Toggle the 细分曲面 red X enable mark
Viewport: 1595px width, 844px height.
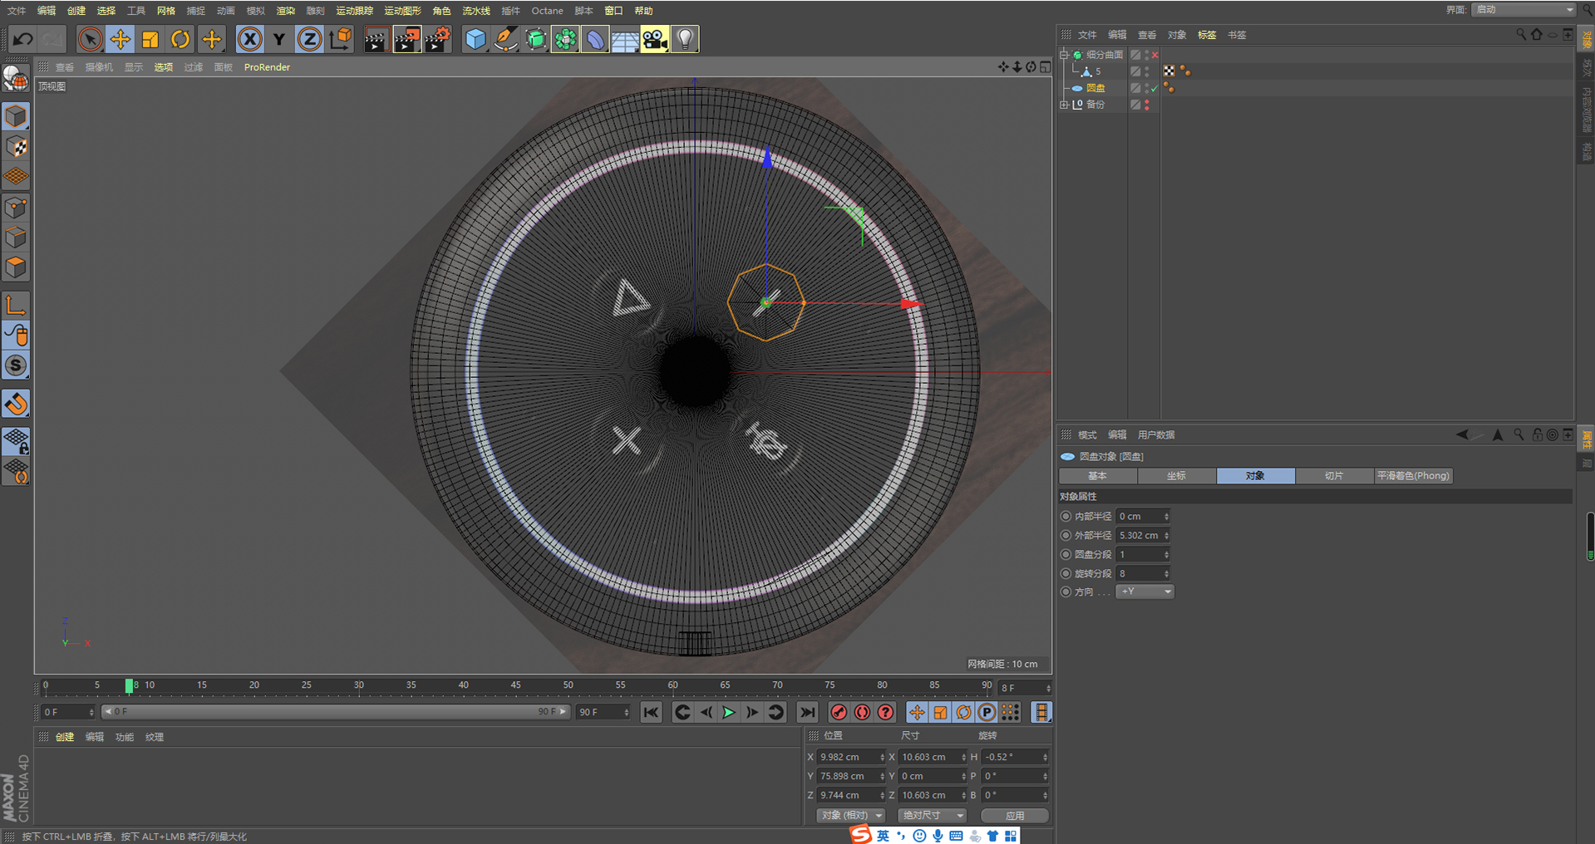(1154, 55)
